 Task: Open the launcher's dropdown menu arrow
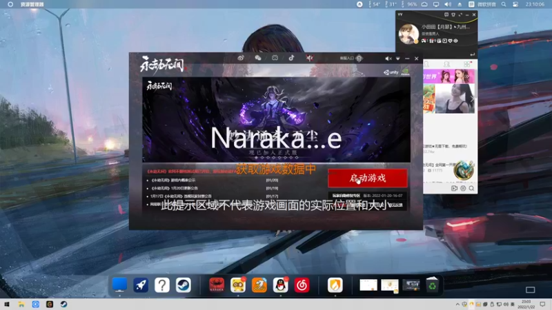(x=398, y=59)
